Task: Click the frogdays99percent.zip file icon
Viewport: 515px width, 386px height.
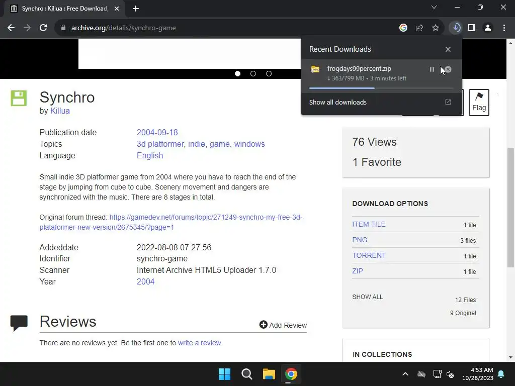Action: (315, 69)
